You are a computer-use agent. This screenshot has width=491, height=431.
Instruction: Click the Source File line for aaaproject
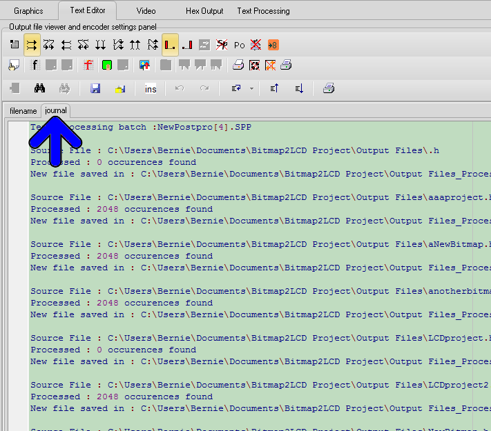pos(260,197)
